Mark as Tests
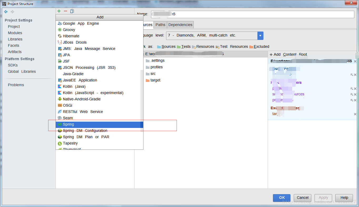 (184, 46)
